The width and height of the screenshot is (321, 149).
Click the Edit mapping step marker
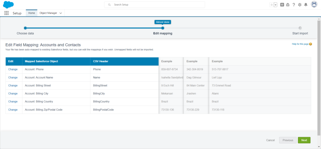(163, 28)
